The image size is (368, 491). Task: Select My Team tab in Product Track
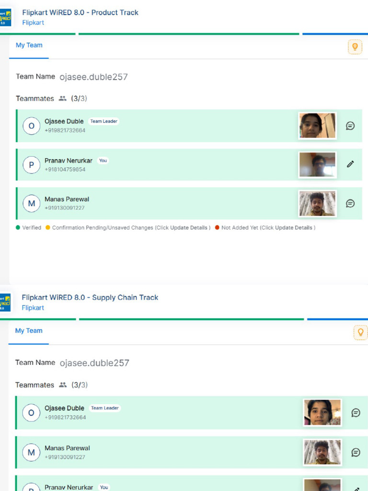click(29, 46)
